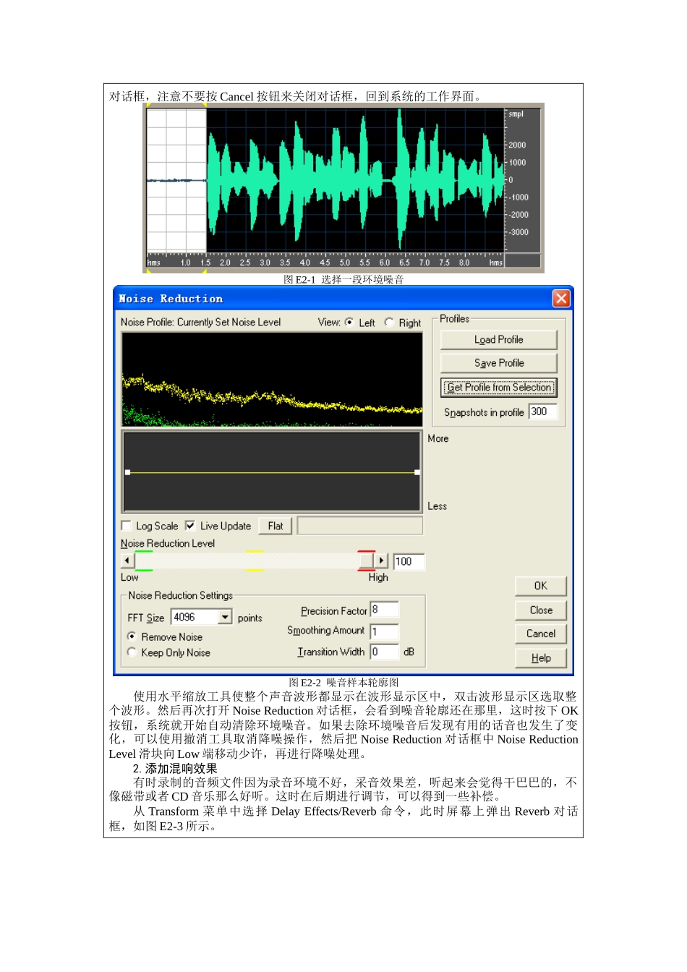Open the FFT Size dropdown
Screen dimensions: 687x972
coord(225,617)
